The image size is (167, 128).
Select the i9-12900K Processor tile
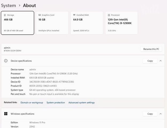[x=122, y=23]
